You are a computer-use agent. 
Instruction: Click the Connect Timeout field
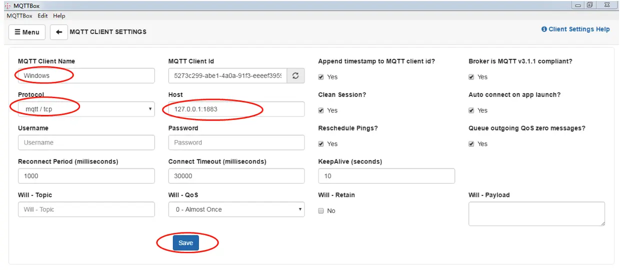[236, 176]
